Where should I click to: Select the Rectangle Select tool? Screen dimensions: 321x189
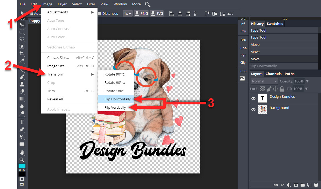(x=22, y=32)
